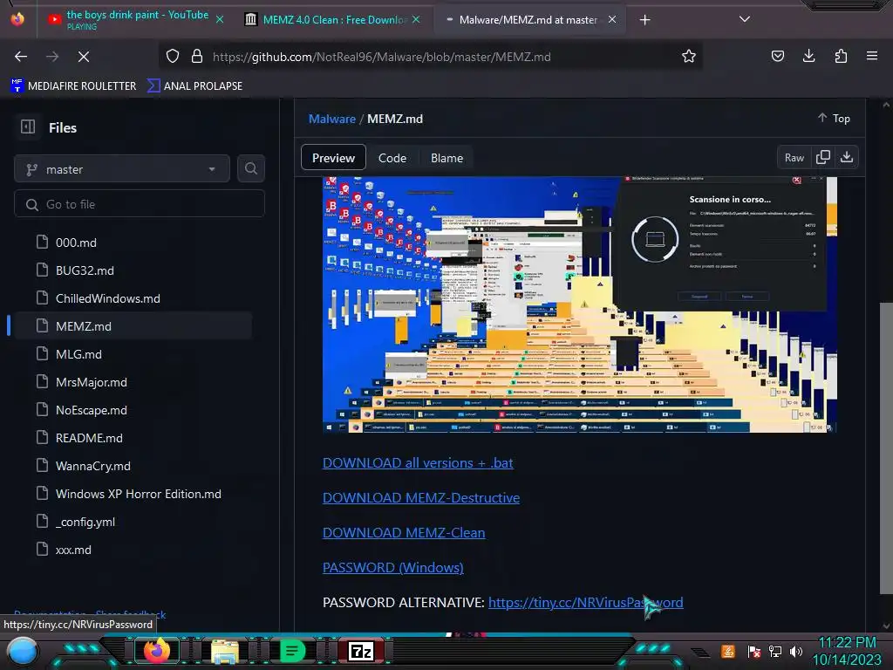Open the second bookmarks toolbar item
The height and width of the screenshot is (670, 893).
point(194,86)
